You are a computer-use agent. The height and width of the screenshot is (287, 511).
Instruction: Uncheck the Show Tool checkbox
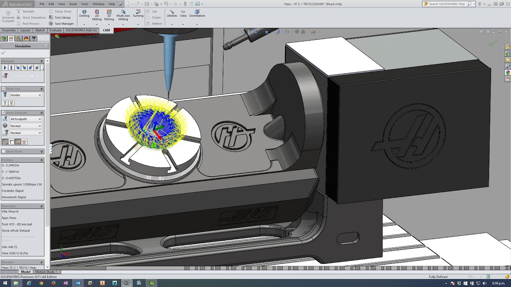pyautogui.click(x=4, y=89)
